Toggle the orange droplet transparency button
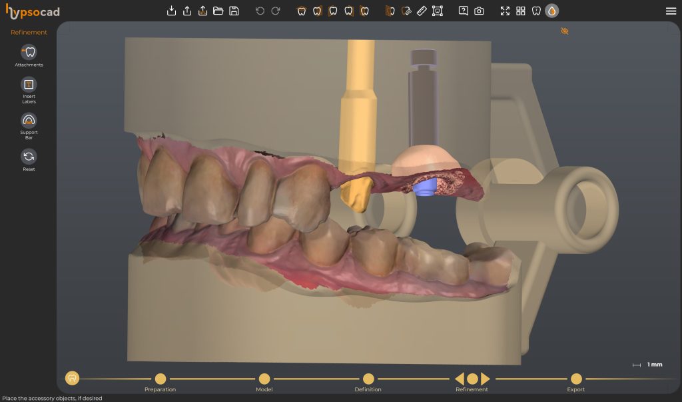Viewport: 682px width, 402px height. 551,11
